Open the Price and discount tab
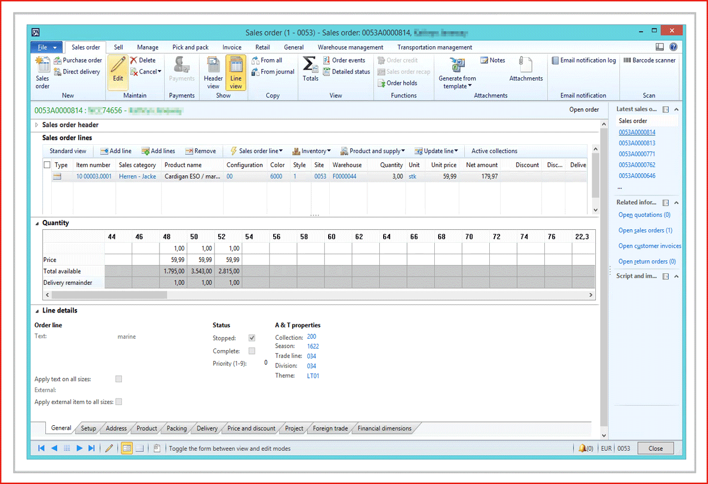Screen dimensions: 708x484 pyautogui.click(x=251, y=428)
